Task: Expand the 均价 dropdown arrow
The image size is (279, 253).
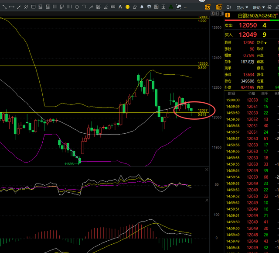Action: 265,43
